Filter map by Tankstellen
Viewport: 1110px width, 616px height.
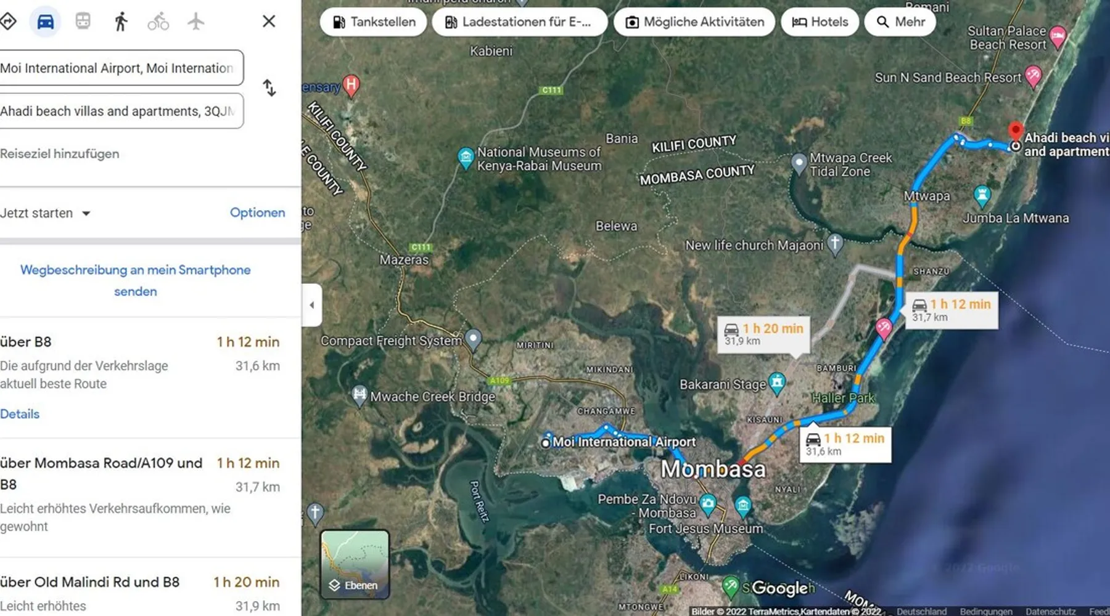(374, 22)
